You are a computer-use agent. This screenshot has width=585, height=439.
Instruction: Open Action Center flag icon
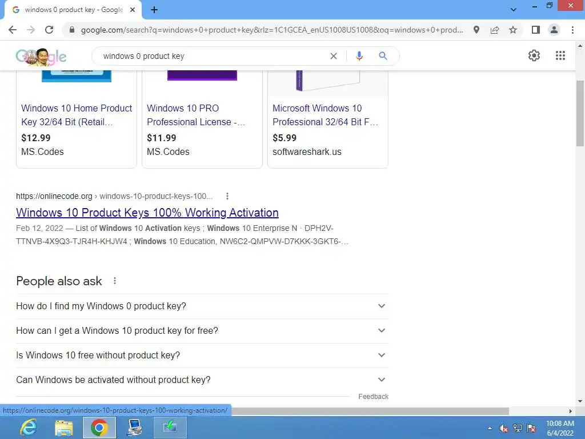pyautogui.click(x=531, y=428)
